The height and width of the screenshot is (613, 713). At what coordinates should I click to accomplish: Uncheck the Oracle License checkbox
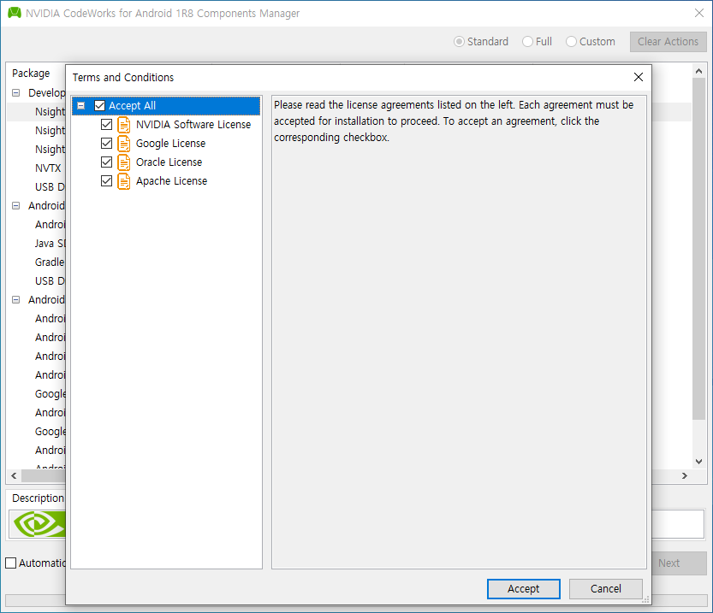click(106, 162)
